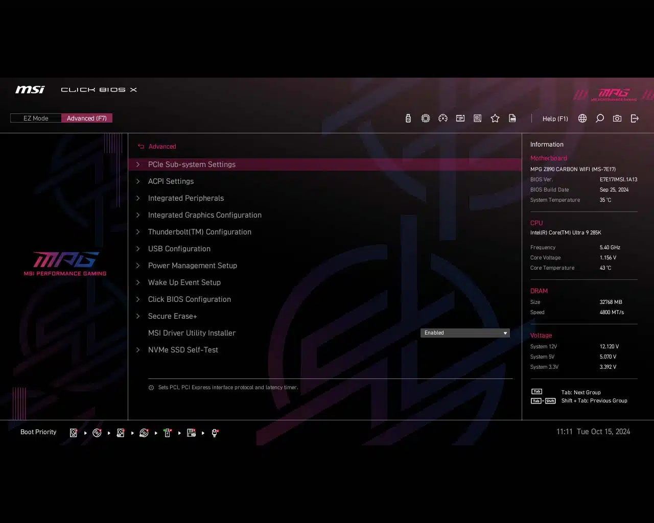
Task: Expand Wake Up Event Setup chevron
Action: 138,282
